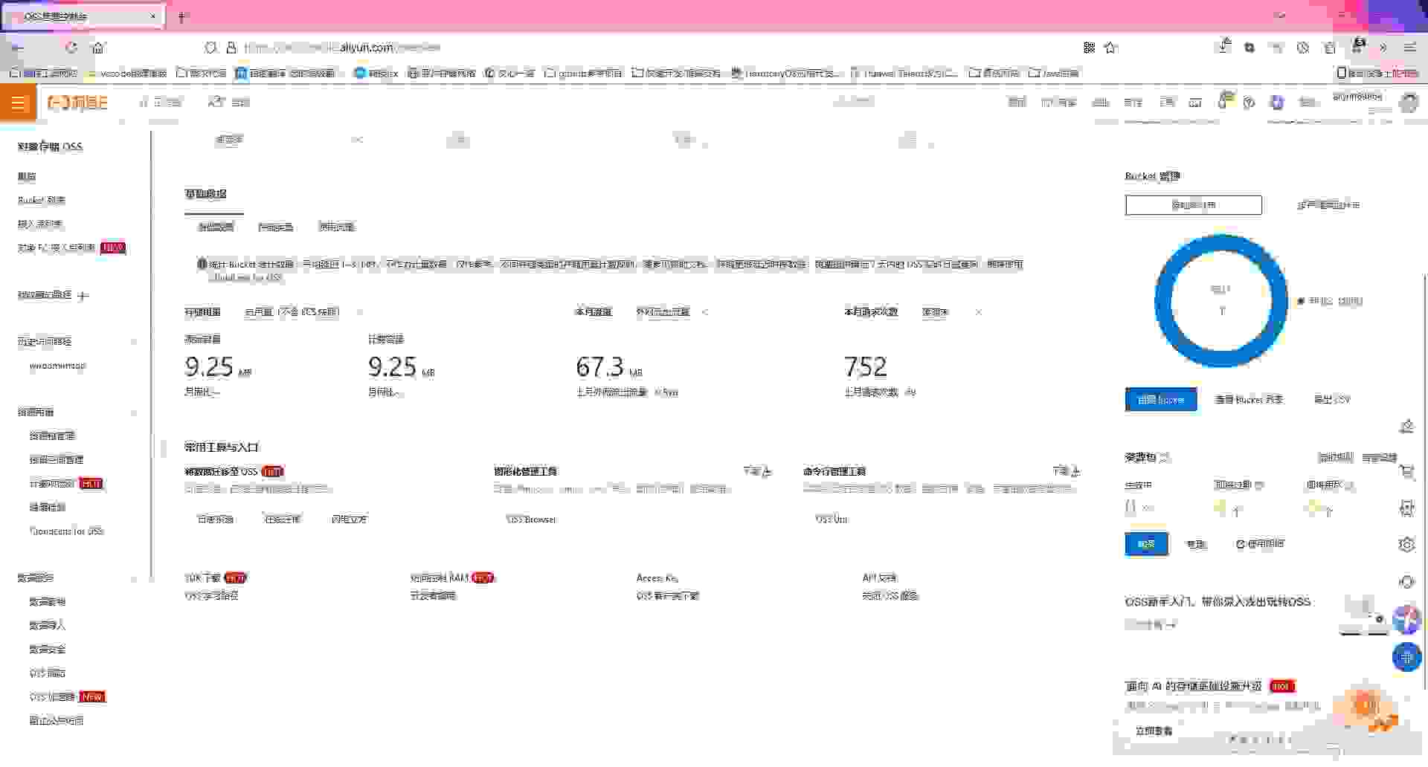Open OSS 加速器 NEW in the sidebar

[67, 697]
